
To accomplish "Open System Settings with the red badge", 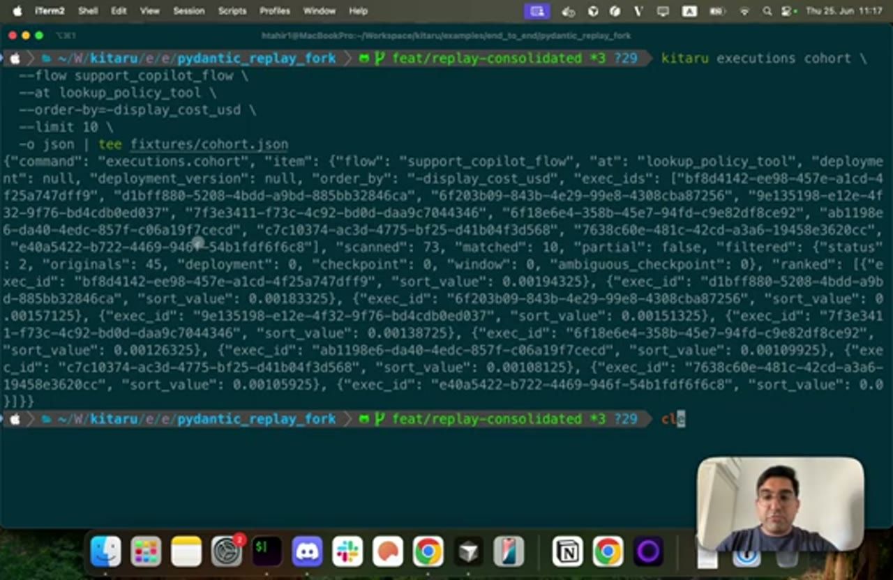I will click(227, 552).
